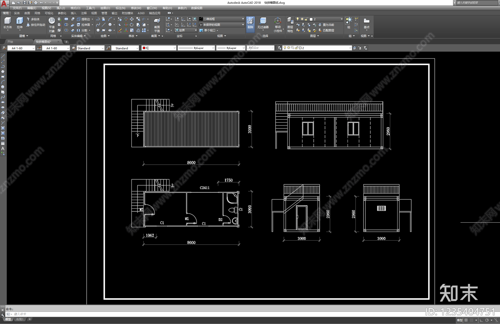Viewport: 500px width, 324px height.
Task: Click the Save icon in quick access toolbar
Action: tap(25, 3)
